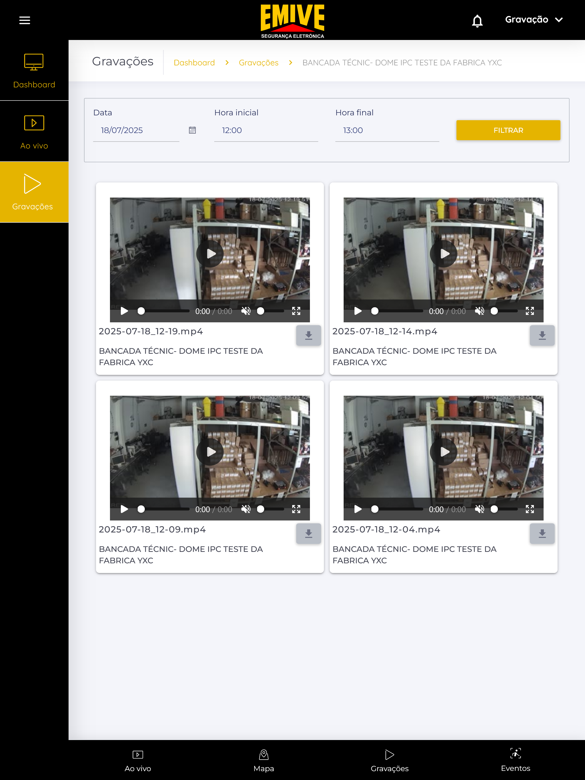Click filename 2025-07-18_12-14.mp4
585x780 pixels.
coord(384,331)
